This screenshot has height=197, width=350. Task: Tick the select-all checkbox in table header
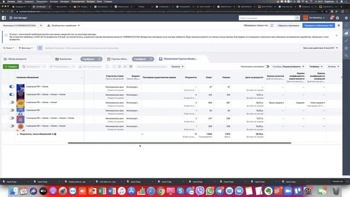coord(4,77)
